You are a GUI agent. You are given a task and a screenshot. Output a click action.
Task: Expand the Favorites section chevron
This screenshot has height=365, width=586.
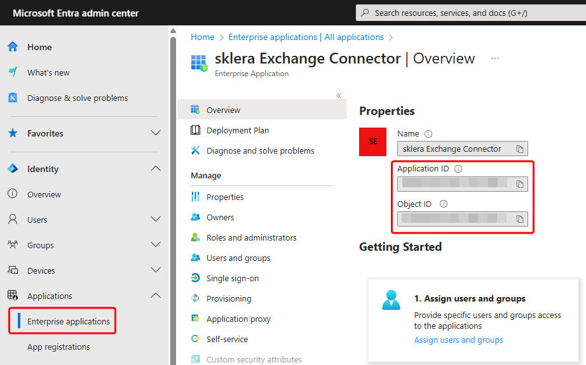tap(156, 133)
